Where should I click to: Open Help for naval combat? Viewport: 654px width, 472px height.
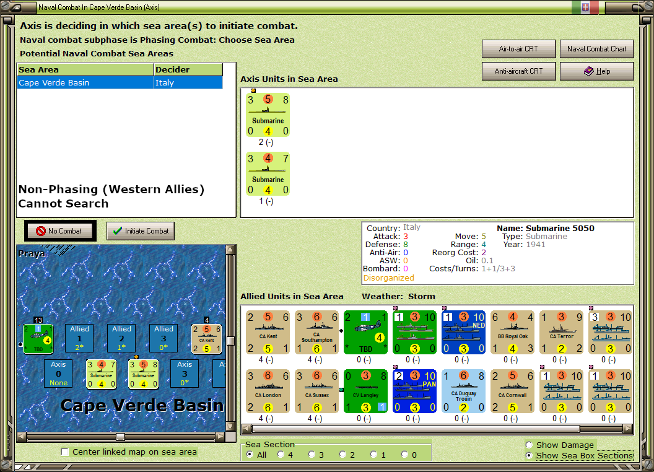pyautogui.click(x=596, y=71)
